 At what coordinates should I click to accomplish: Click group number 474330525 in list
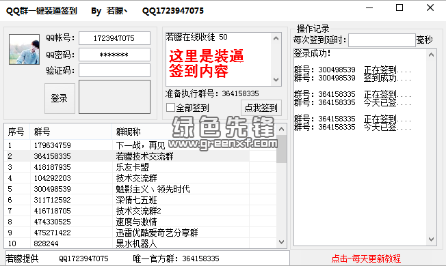pyautogui.click(x=53, y=222)
